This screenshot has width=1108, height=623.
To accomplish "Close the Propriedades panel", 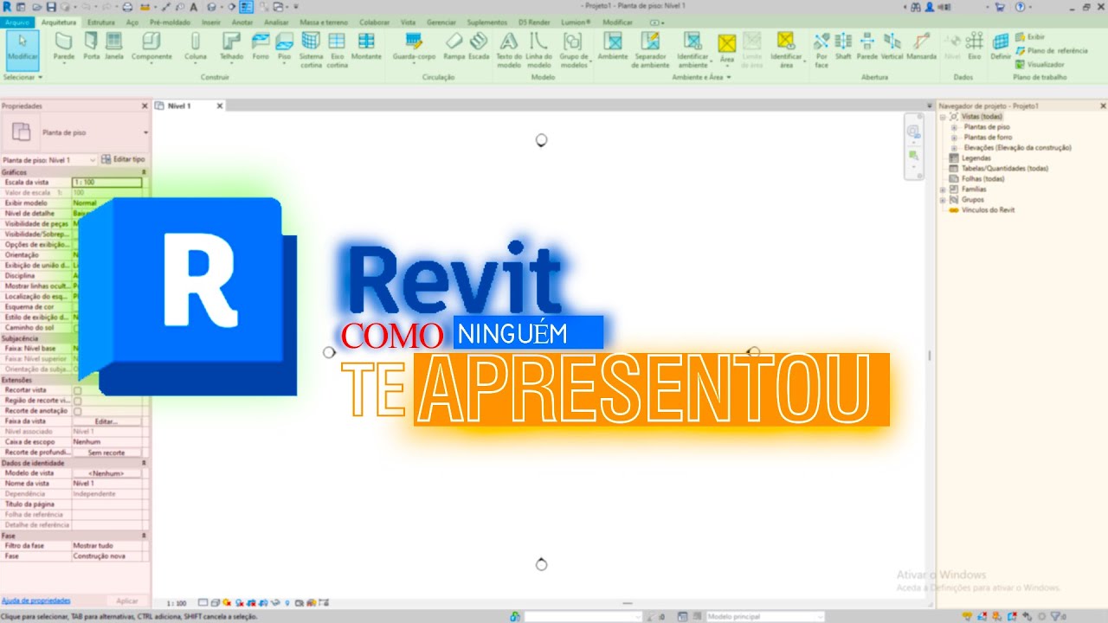I will pos(145,106).
